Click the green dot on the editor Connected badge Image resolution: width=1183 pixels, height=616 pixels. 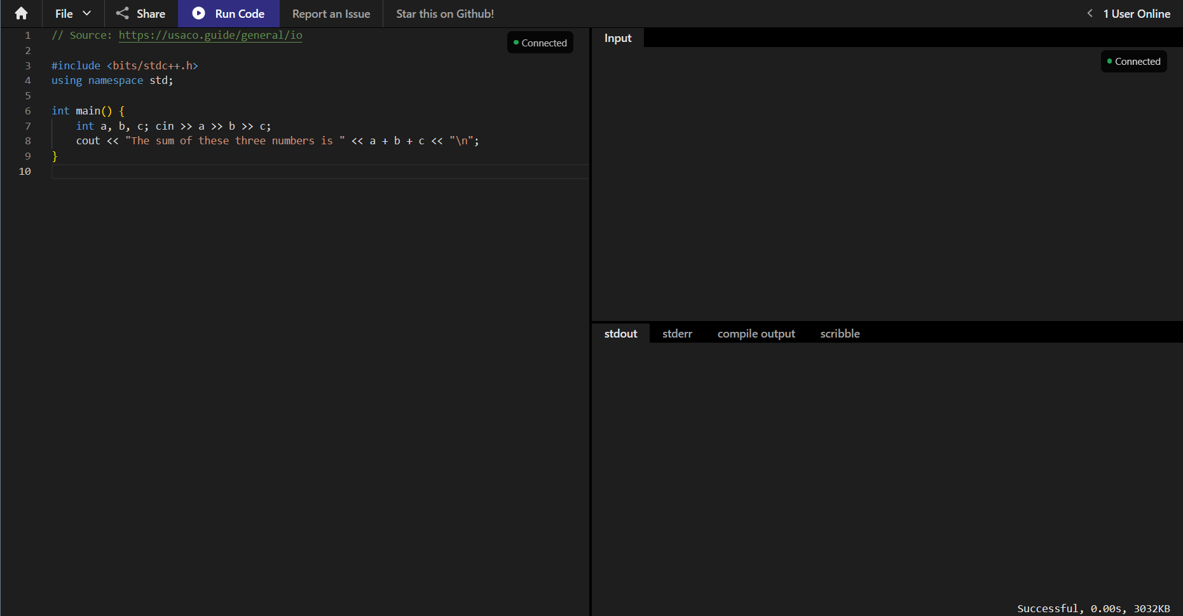coord(516,43)
